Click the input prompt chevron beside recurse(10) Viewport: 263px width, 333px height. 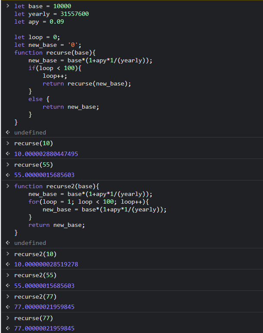8,143
